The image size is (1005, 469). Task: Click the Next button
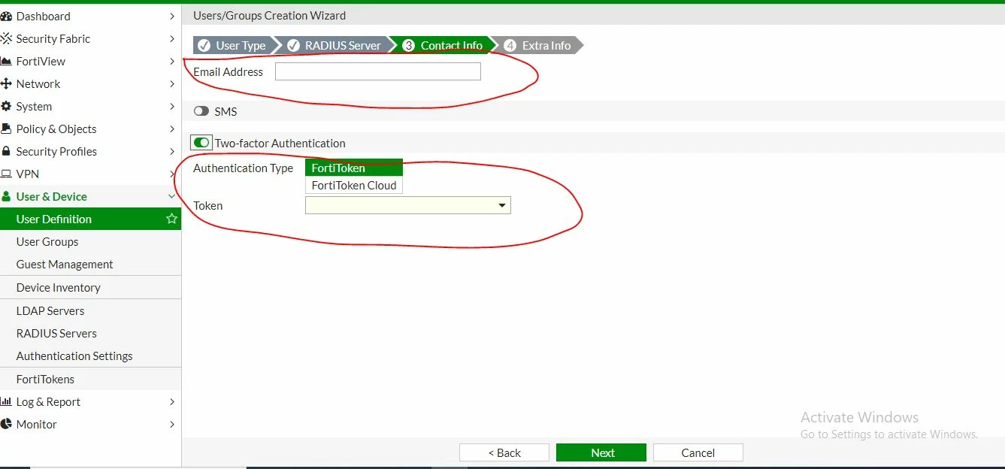coord(601,452)
